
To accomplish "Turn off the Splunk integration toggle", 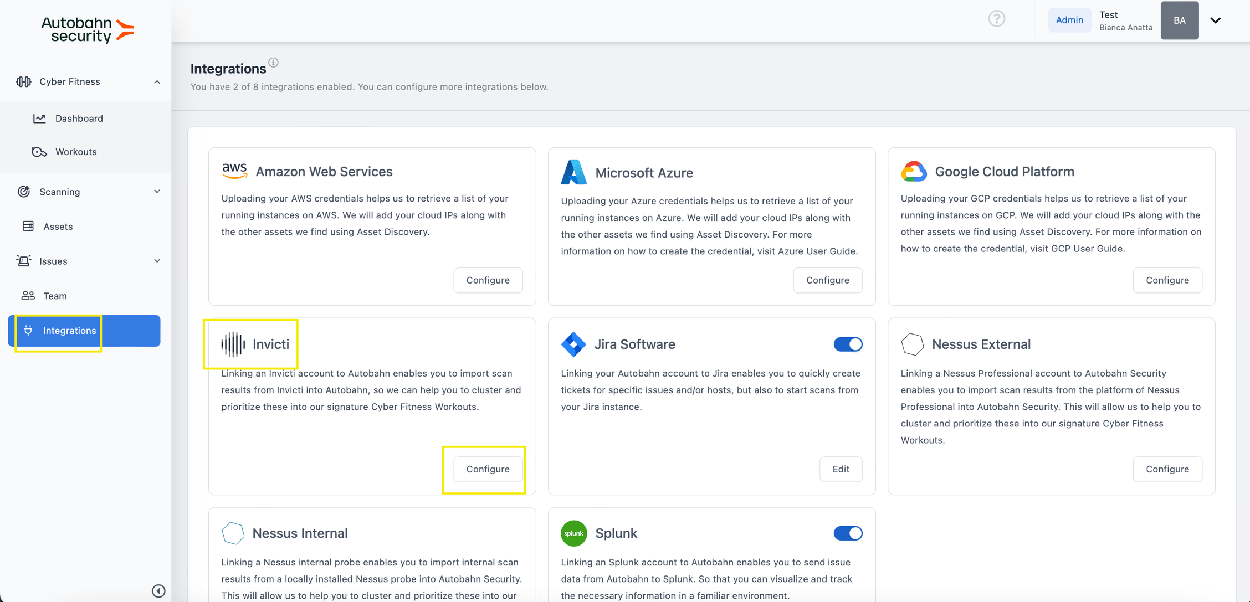I will tap(848, 533).
